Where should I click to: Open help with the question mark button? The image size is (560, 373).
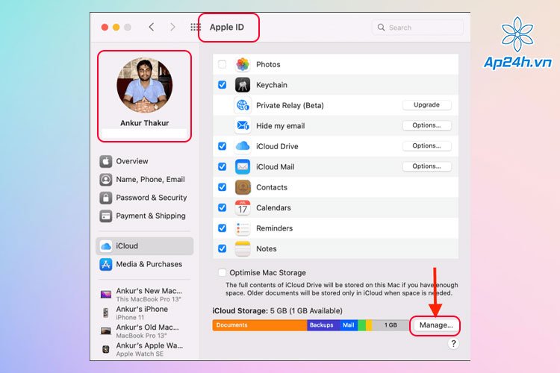[453, 344]
